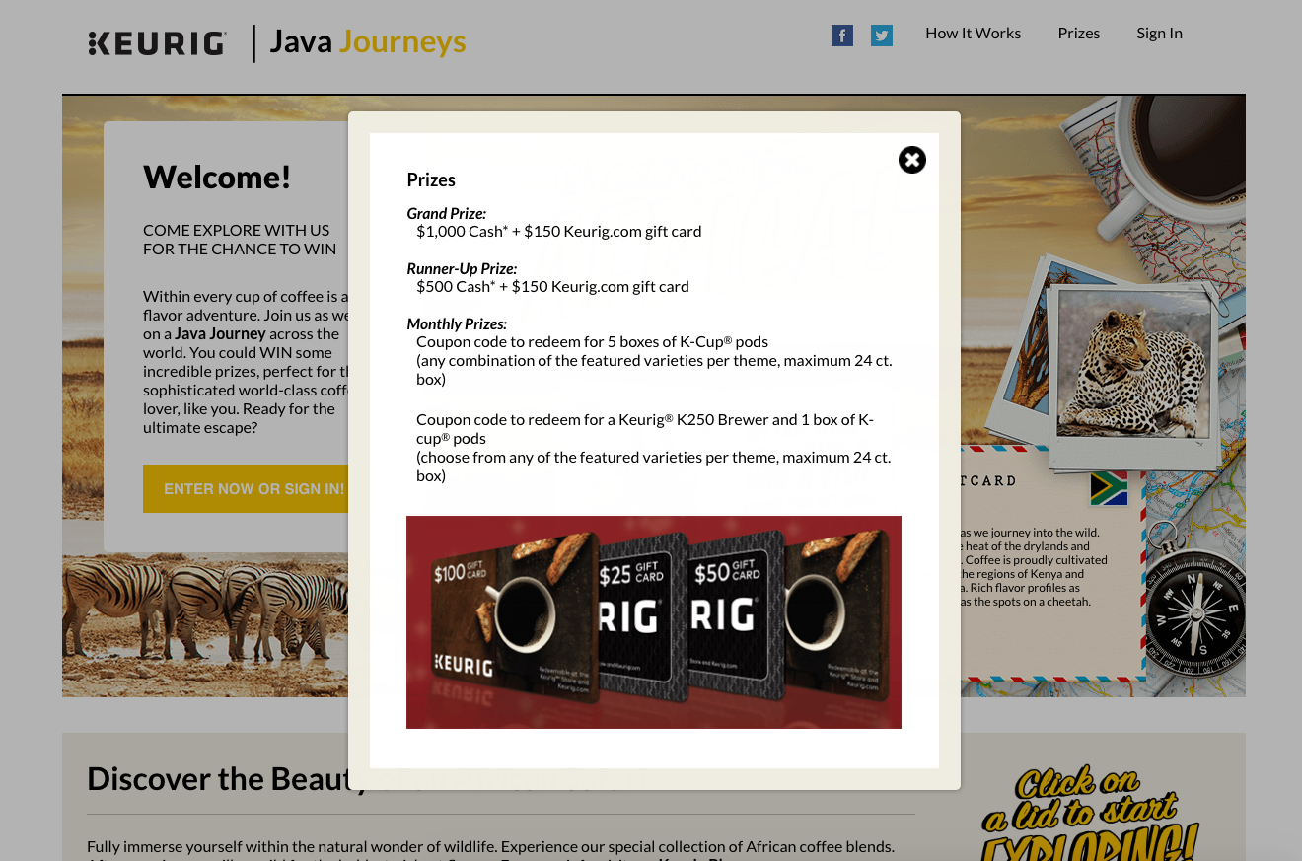
Task: Select the 'Monthly Prizes:' label text
Action: 457,323
